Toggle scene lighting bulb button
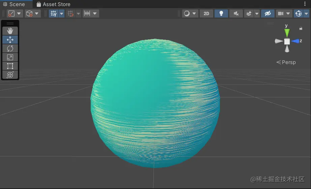The height and width of the screenshot is (189, 311). 221,13
